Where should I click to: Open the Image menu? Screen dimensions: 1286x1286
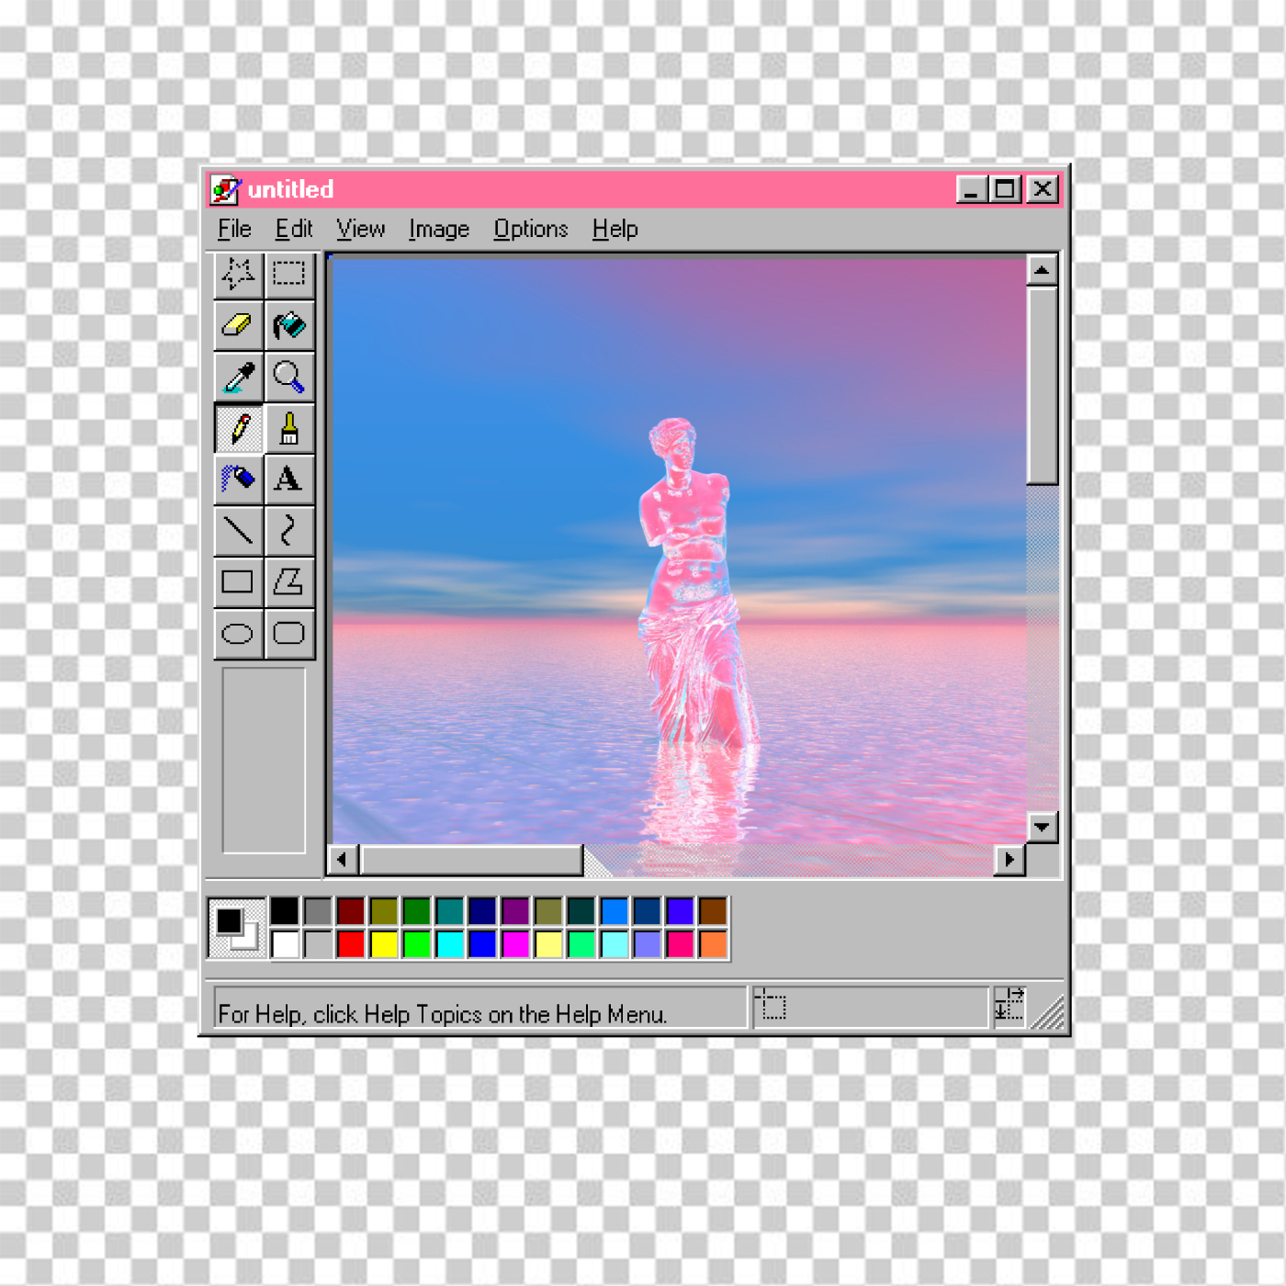[x=438, y=229]
